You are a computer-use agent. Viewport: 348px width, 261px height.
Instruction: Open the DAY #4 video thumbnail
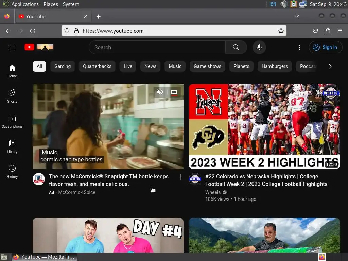click(108, 235)
